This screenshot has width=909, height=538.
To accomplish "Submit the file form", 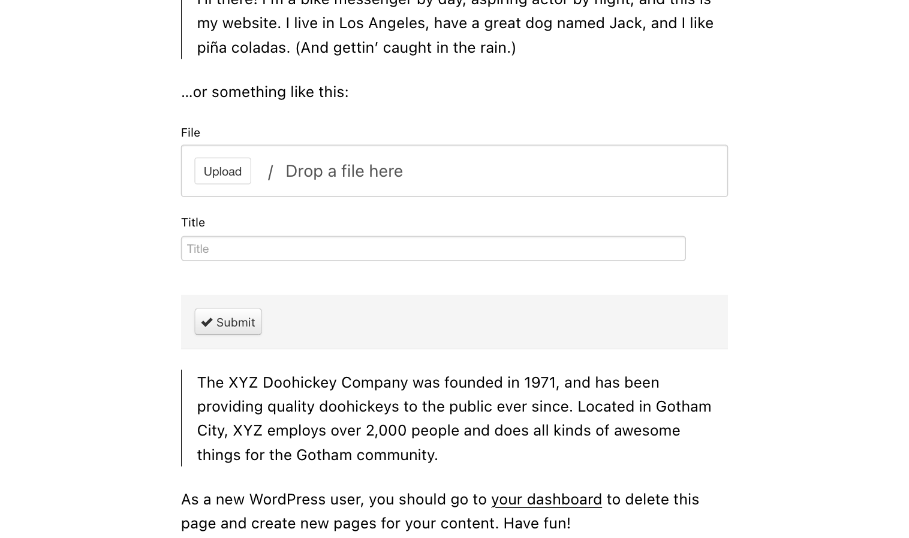I will pyautogui.click(x=228, y=322).
